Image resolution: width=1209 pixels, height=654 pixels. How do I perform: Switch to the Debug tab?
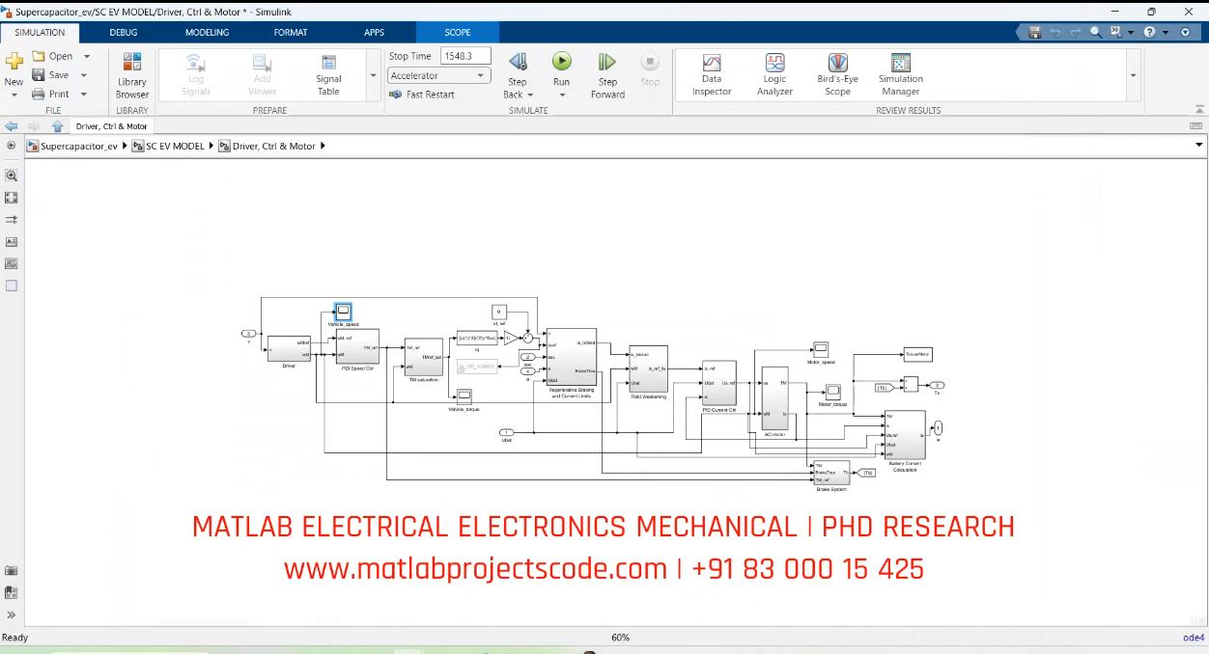[124, 33]
